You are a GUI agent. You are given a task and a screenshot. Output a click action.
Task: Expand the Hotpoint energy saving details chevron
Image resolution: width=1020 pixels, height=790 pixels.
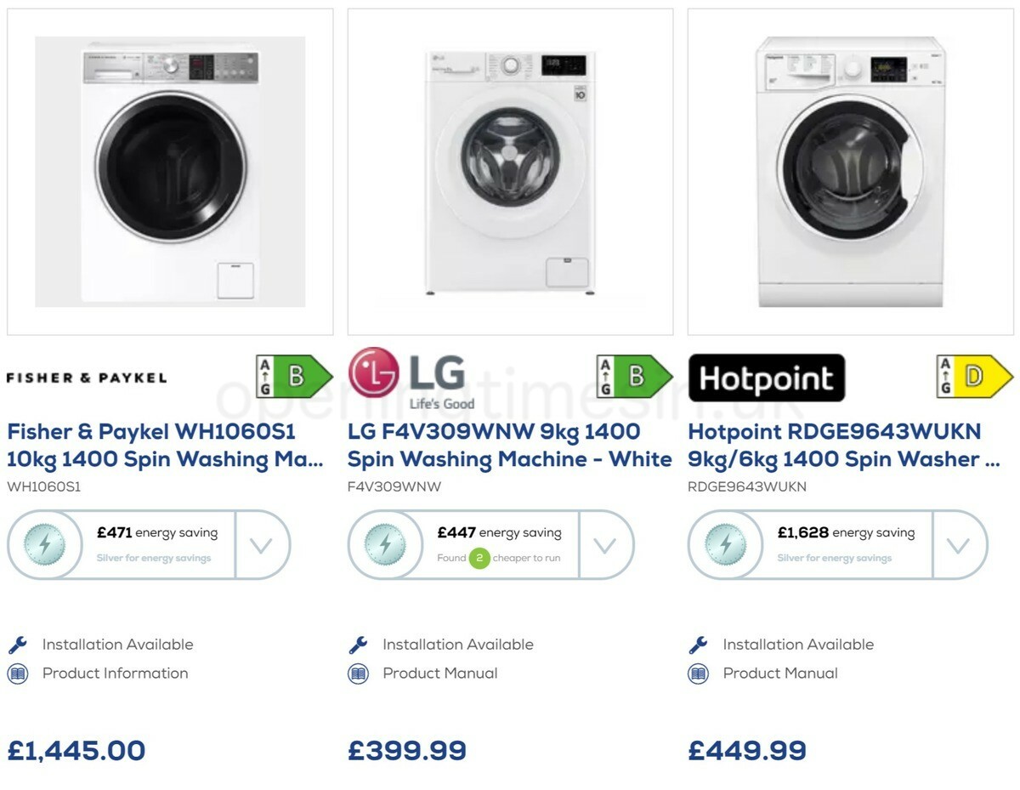(x=960, y=545)
